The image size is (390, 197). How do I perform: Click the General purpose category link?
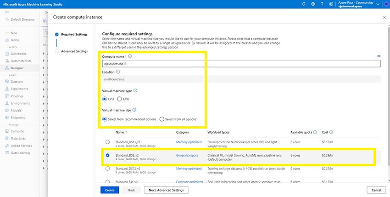pyautogui.click(x=187, y=155)
